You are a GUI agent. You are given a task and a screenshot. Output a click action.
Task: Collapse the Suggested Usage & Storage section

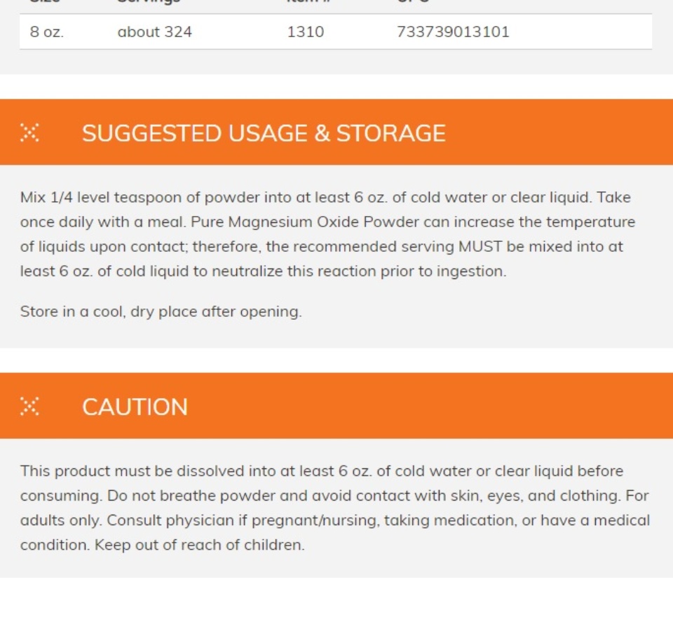tap(336, 133)
